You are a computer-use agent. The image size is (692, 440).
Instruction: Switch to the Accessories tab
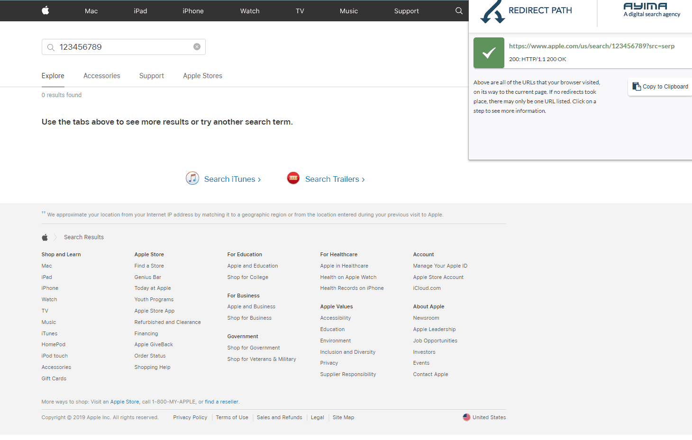coord(101,76)
